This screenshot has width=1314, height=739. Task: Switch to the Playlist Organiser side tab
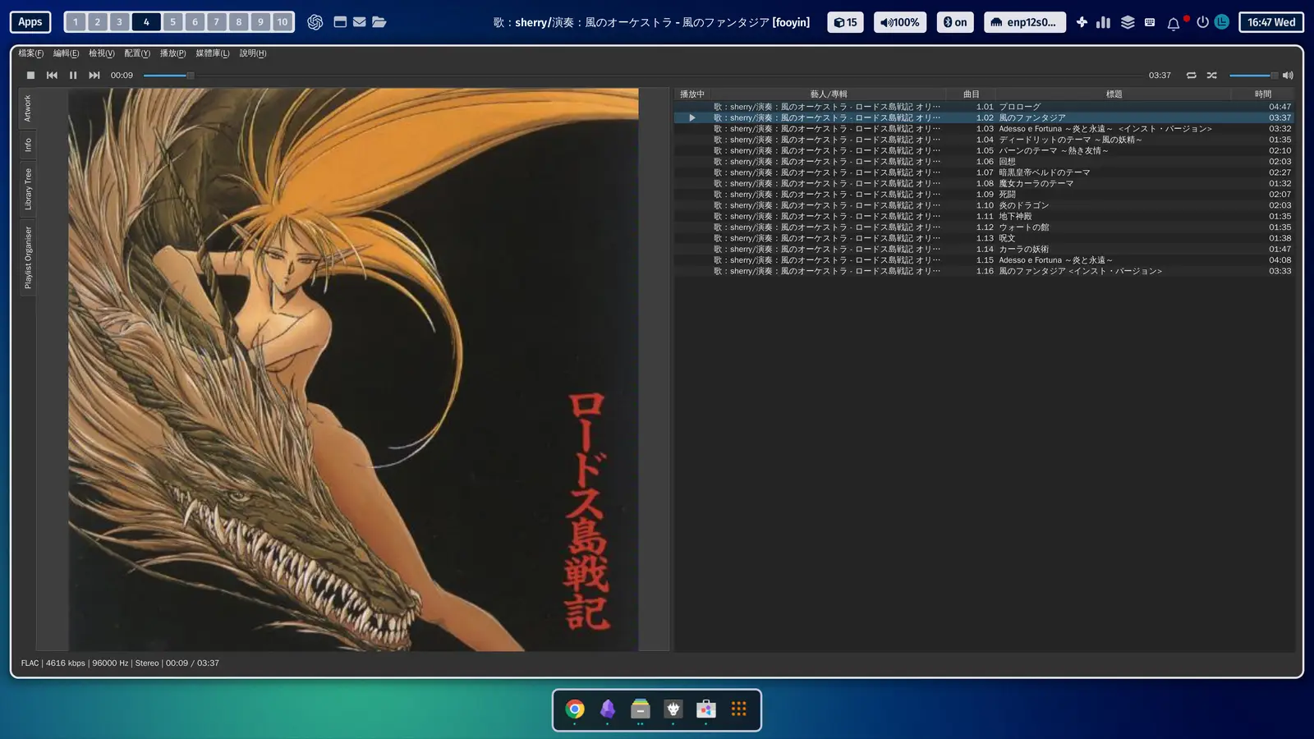(27, 258)
